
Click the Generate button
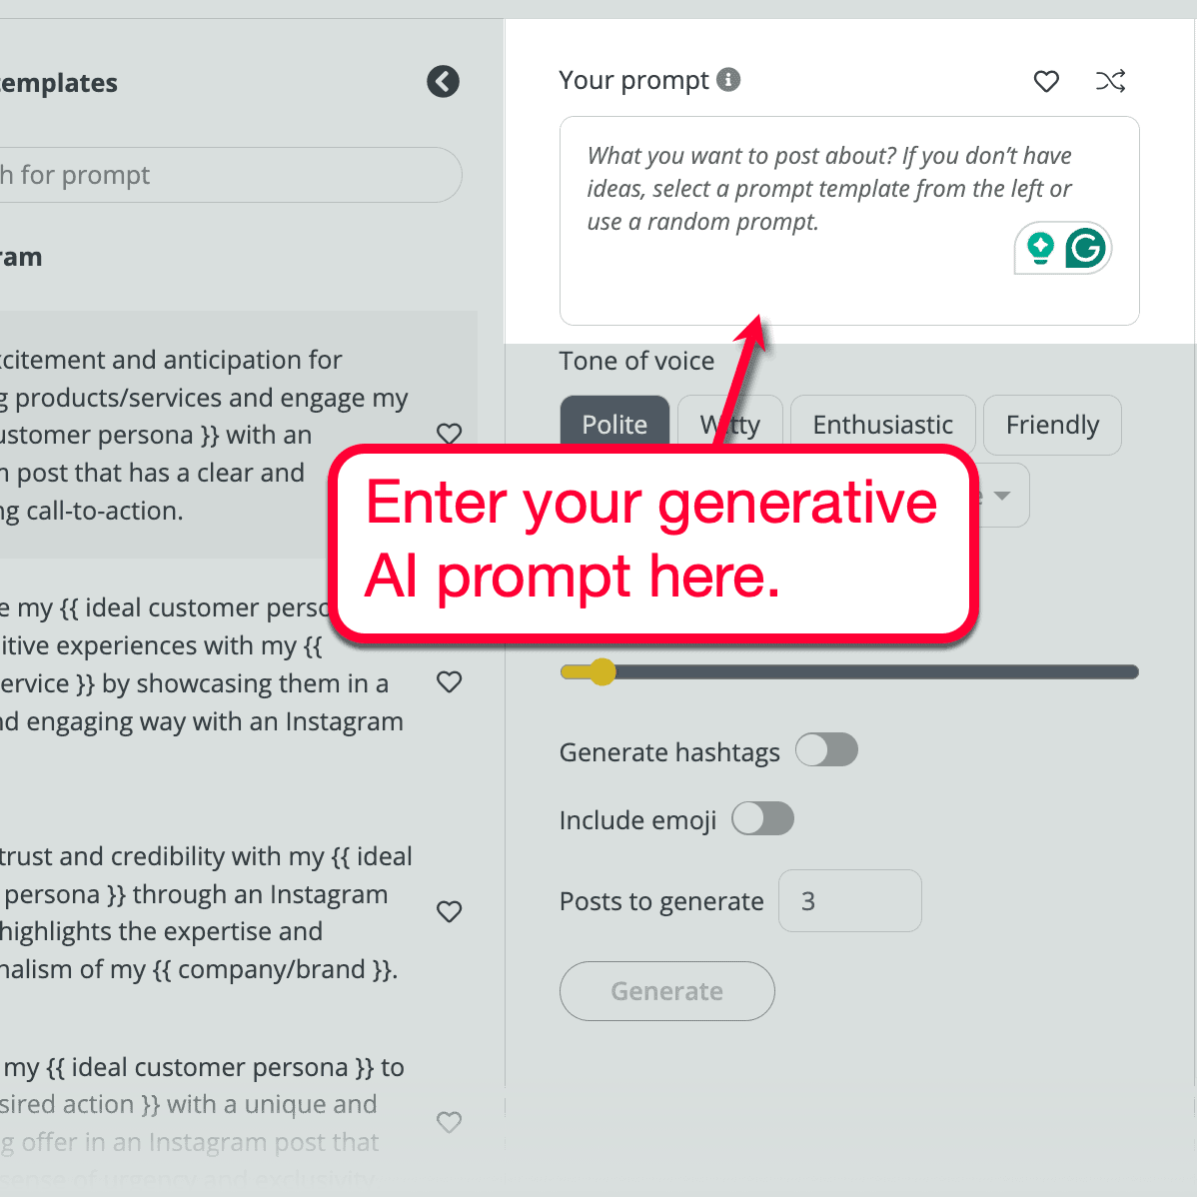[x=666, y=990]
